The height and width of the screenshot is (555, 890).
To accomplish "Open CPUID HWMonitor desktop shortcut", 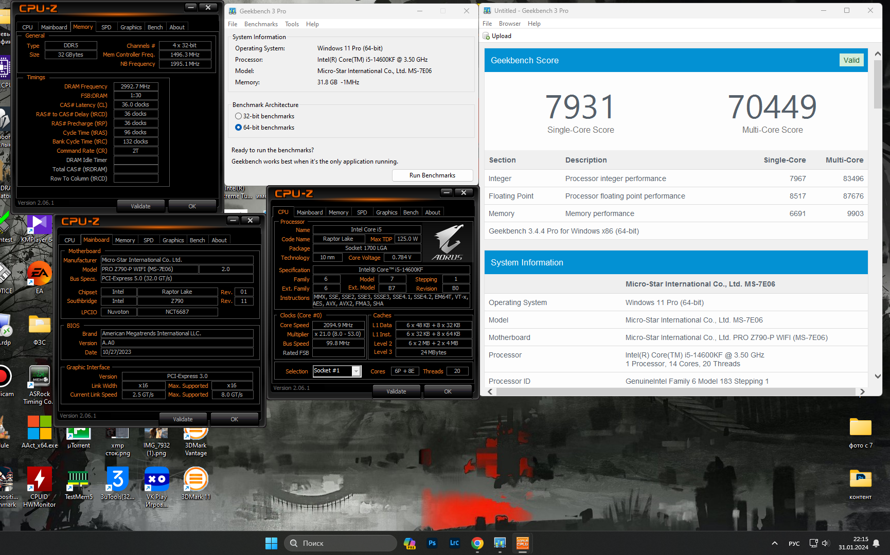I will pos(39,487).
